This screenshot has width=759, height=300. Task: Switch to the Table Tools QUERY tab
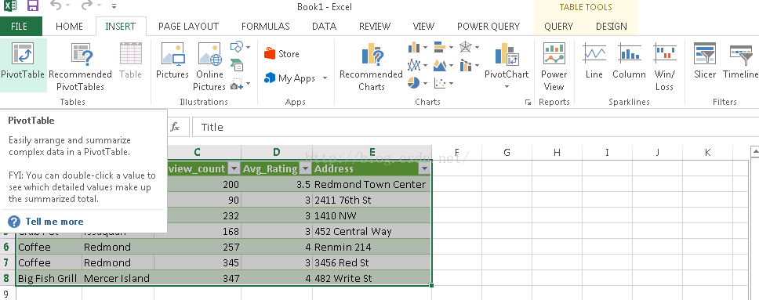(558, 26)
